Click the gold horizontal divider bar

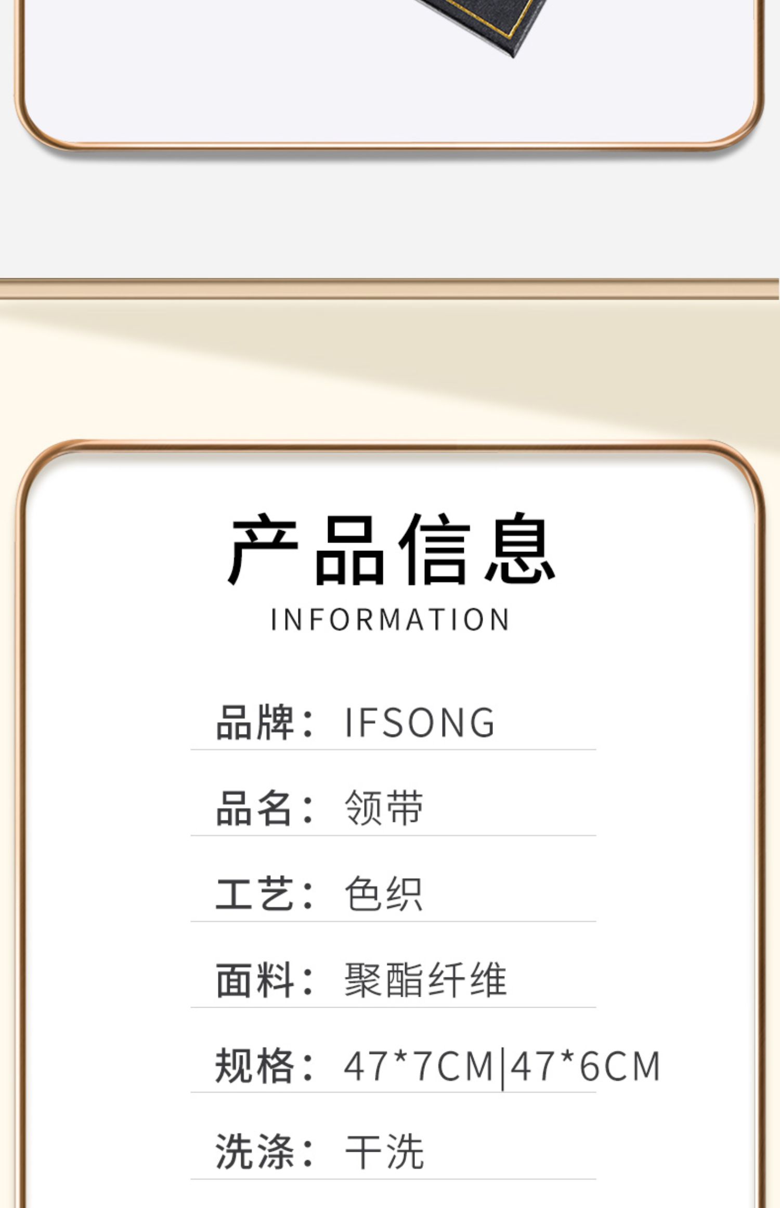point(389,289)
